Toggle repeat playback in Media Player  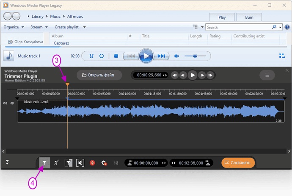(x=102, y=56)
